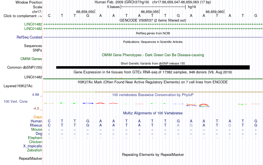Image resolution: width=263 pixels, height=165 pixels.
Task: Click the GENCODE V50lift37 track title
Action: click(153, 20)
